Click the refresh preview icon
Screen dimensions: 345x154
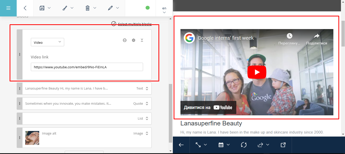pos(244,145)
